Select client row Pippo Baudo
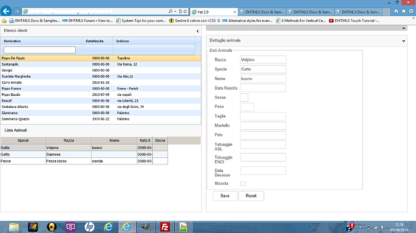416x233 pixels. 101,95
